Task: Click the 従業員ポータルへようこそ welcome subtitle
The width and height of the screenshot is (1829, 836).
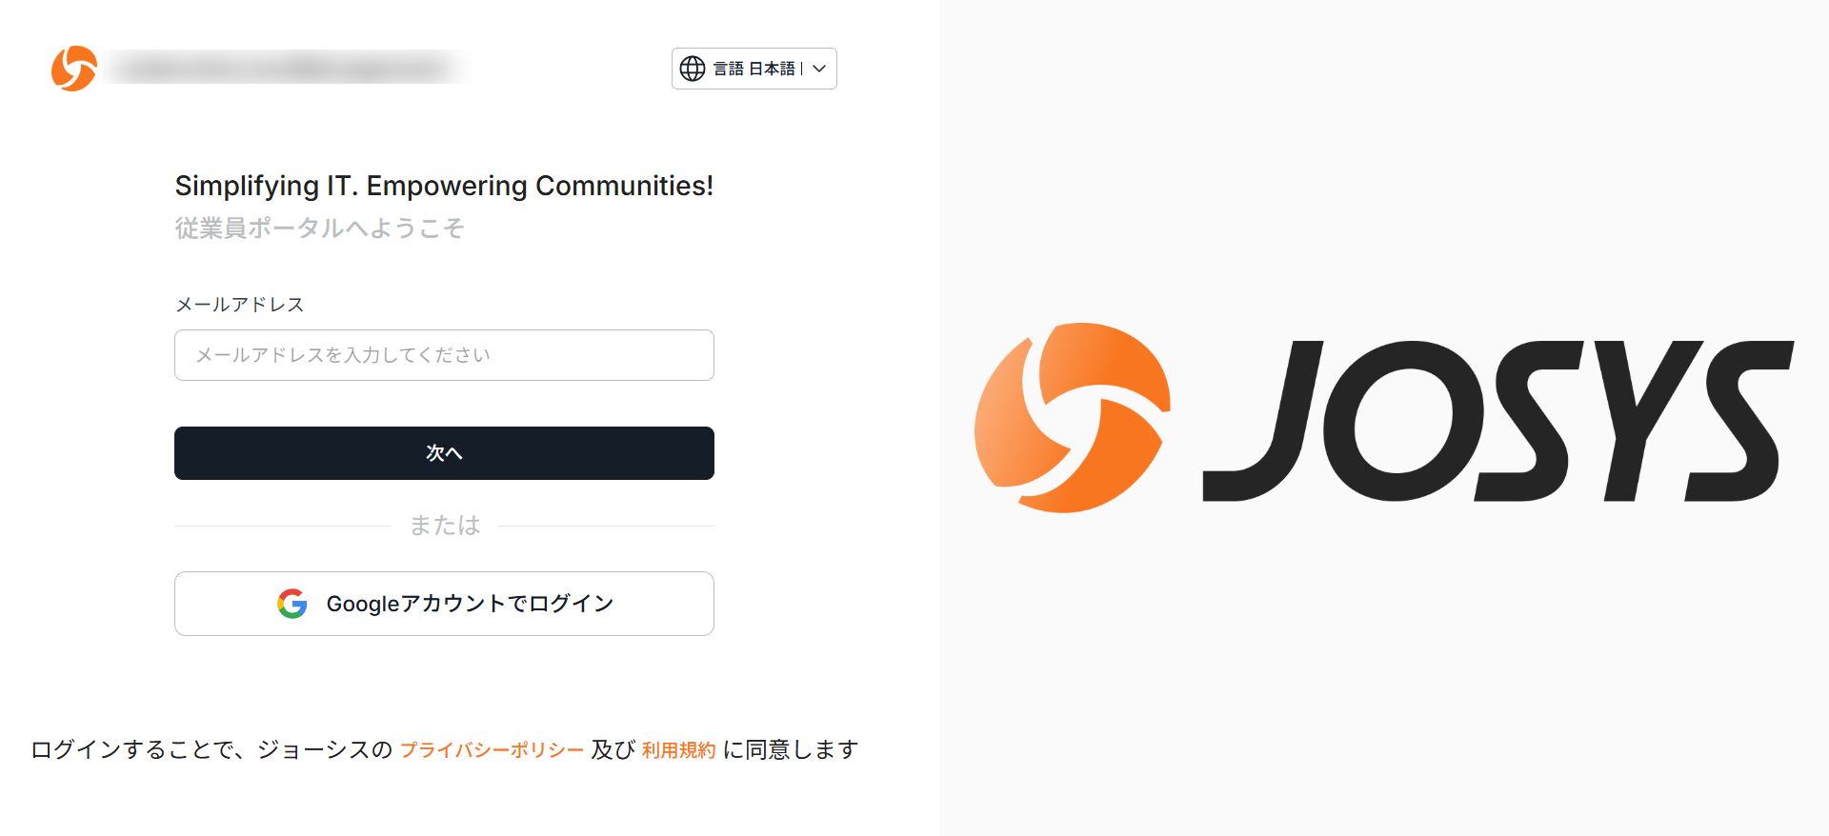Action: click(319, 229)
